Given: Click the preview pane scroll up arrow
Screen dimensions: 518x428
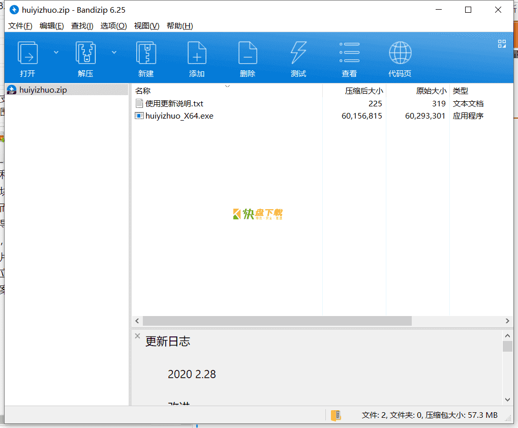Looking at the screenshot, I should (507, 336).
